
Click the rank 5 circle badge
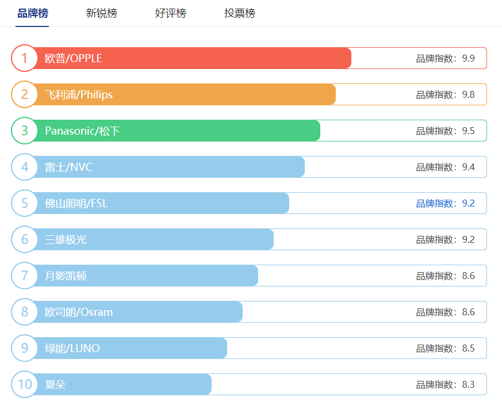coord(25,203)
